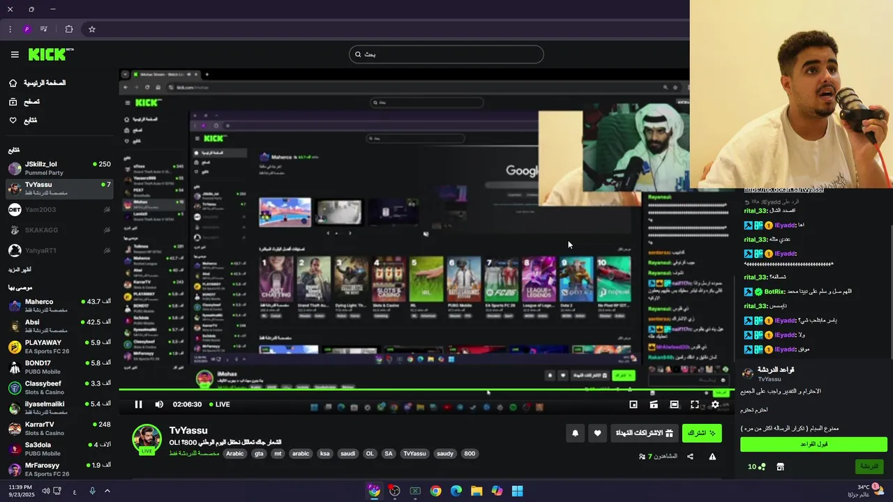Screen dimensions: 893x502
Task: Accept the chat rules green button
Action: 813,444
